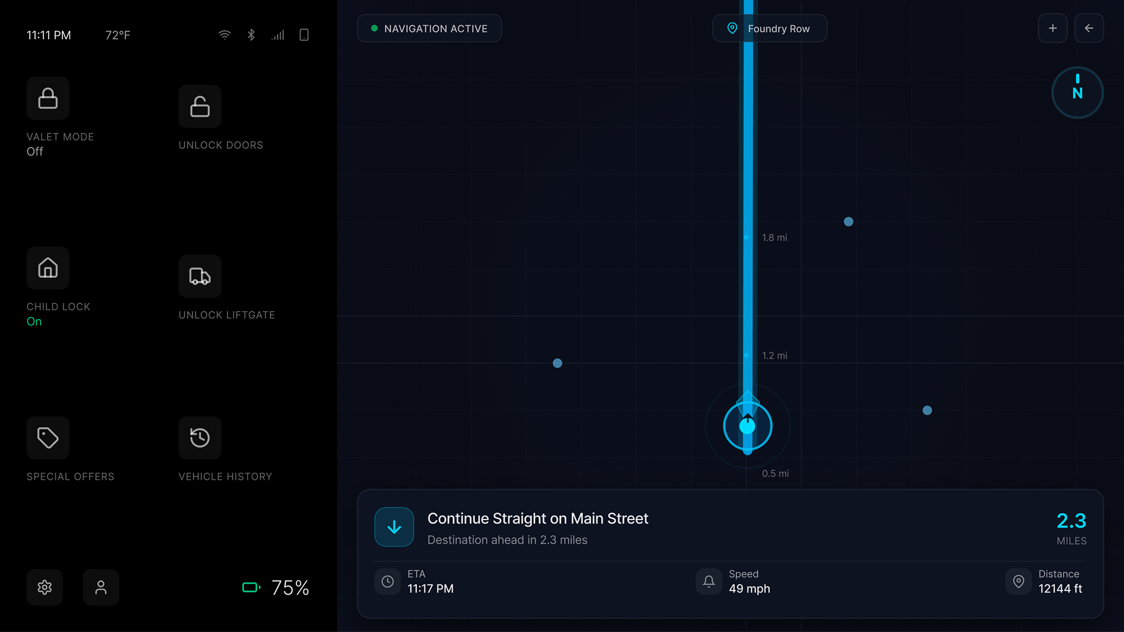This screenshot has width=1124, height=632.
Task: Toggle Child Lock setting
Action: pos(48,268)
